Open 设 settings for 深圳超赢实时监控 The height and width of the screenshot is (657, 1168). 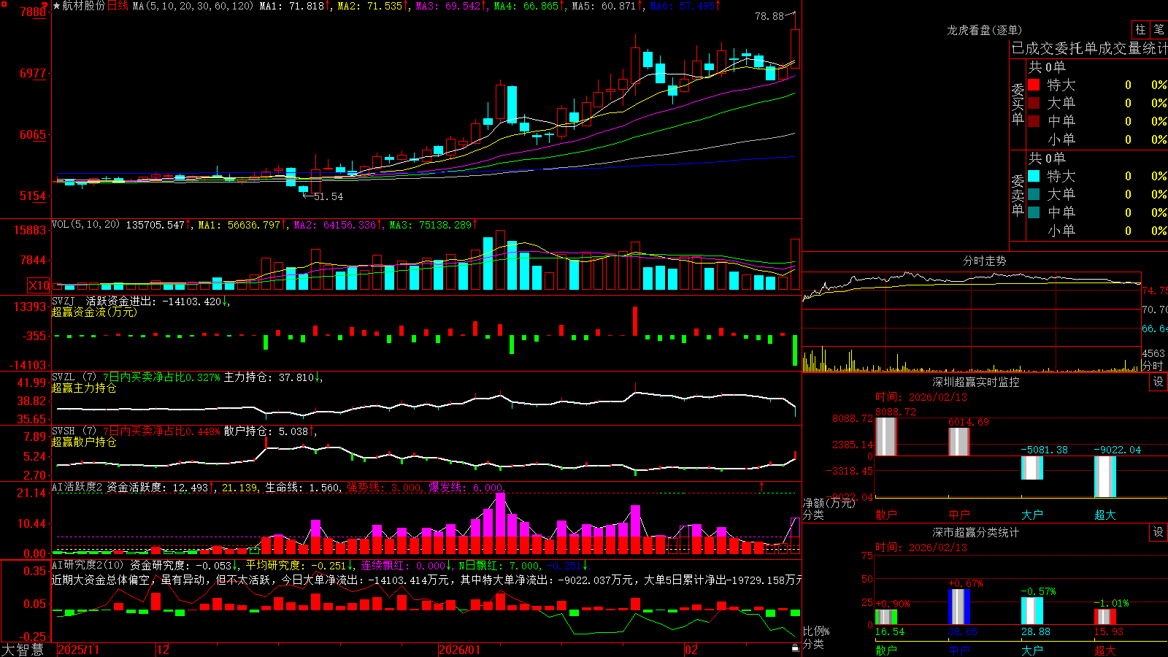click(x=1159, y=382)
